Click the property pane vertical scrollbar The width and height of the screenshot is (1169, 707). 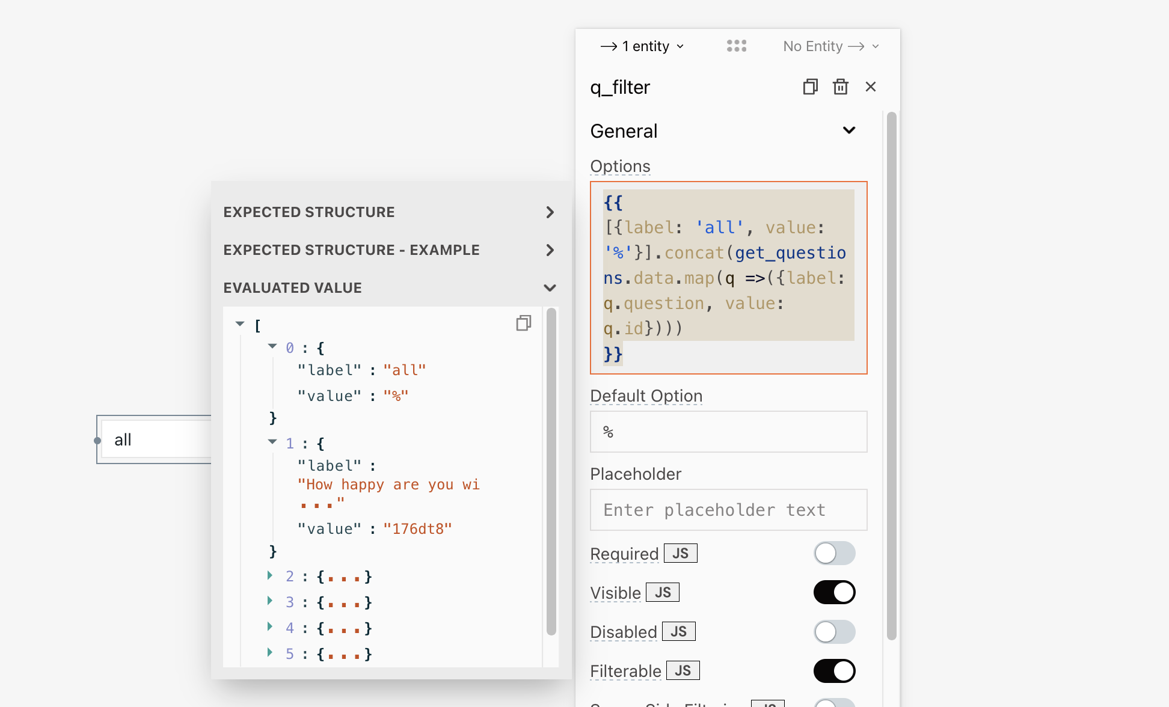pos(891,376)
